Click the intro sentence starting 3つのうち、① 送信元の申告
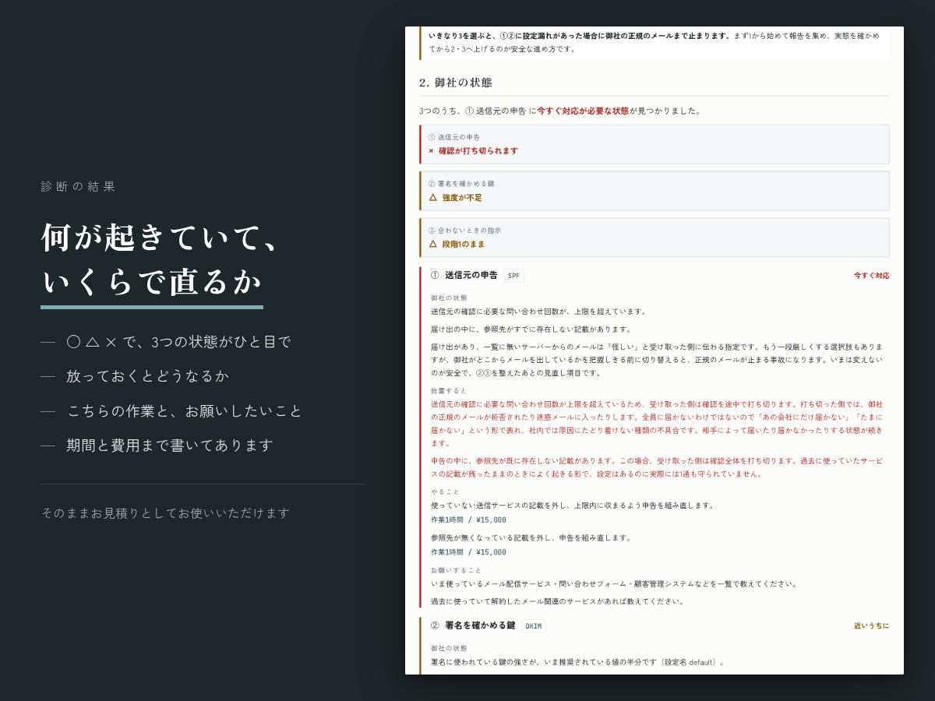935x701 pixels. tap(559, 111)
